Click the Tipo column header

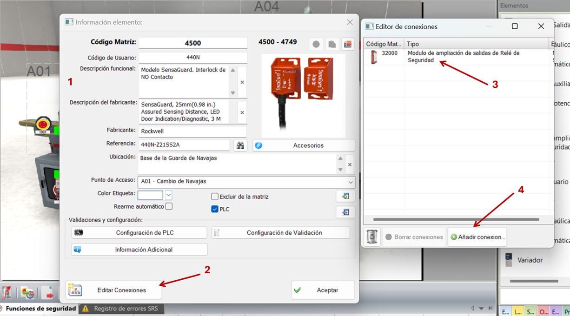tap(476, 44)
